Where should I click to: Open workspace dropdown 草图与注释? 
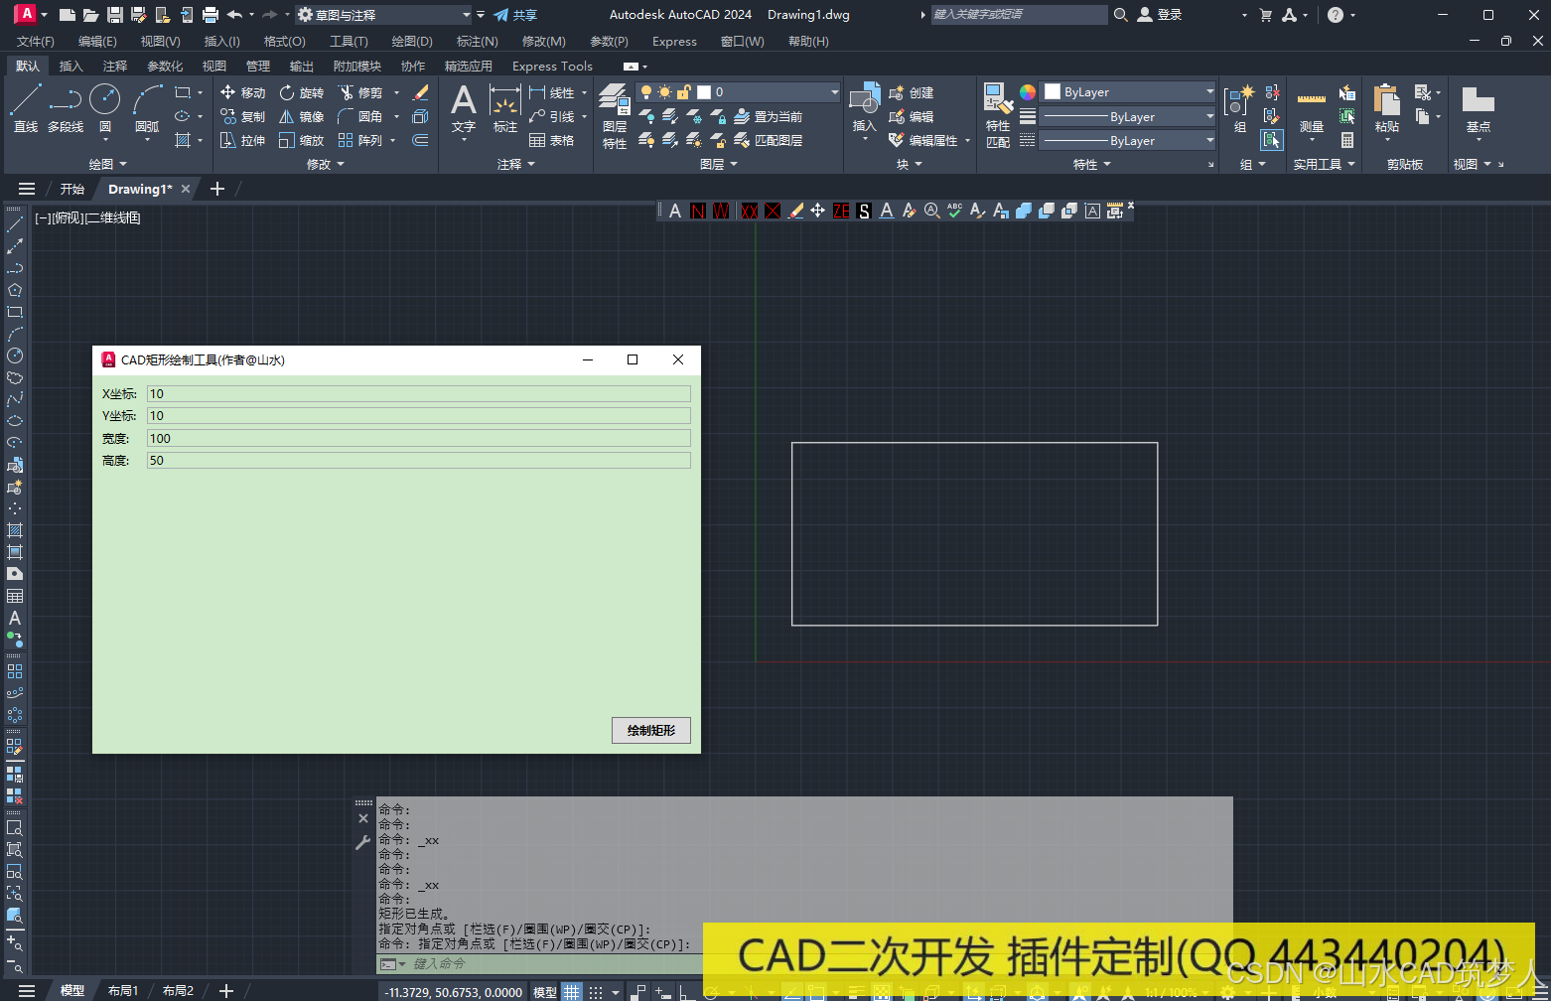[384, 15]
